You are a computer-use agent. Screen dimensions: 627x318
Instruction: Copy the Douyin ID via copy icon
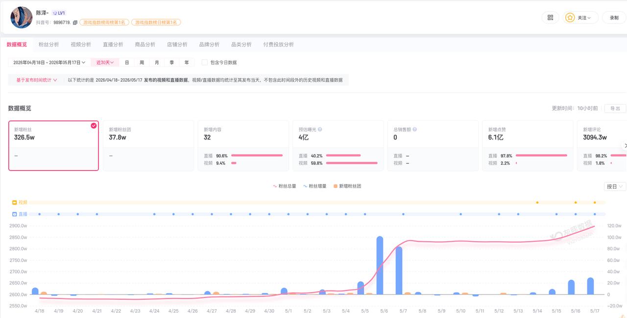click(x=75, y=23)
